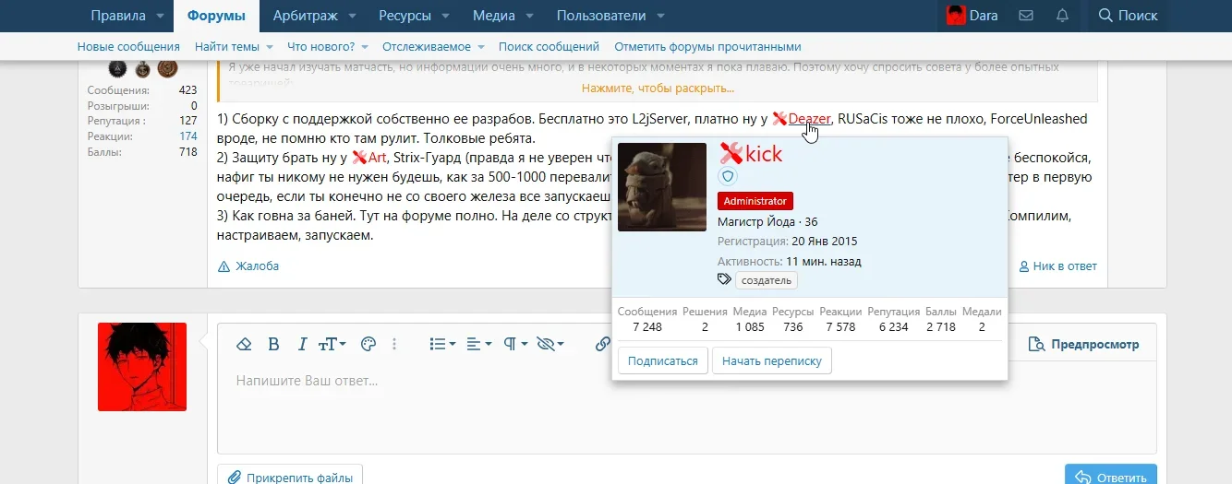Click the Предпросмотр preview button
This screenshot has height=484, width=1232.
click(1083, 344)
